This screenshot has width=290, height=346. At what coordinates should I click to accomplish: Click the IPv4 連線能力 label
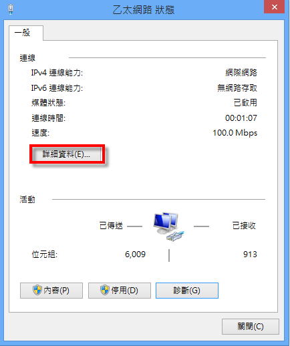(x=57, y=73)
